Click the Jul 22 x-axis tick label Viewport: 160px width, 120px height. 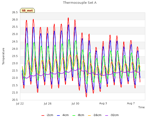click(x=20, y=103)
